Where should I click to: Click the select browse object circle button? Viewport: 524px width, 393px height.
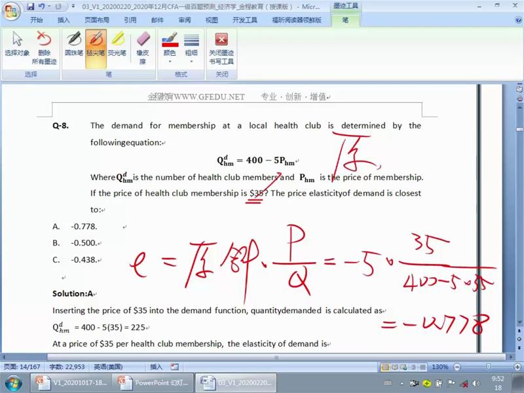point(519,339)
